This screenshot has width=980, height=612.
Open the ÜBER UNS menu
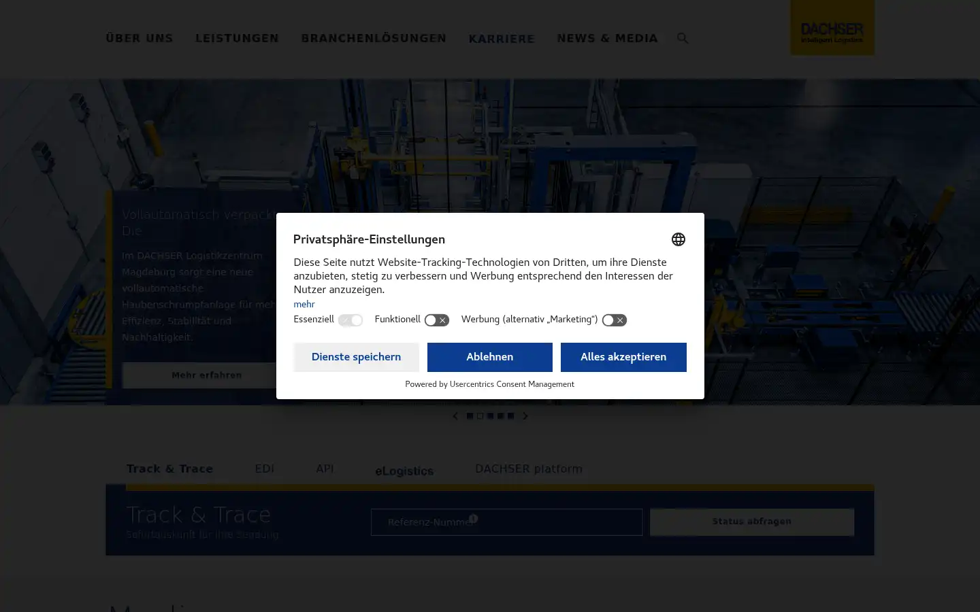140,39
